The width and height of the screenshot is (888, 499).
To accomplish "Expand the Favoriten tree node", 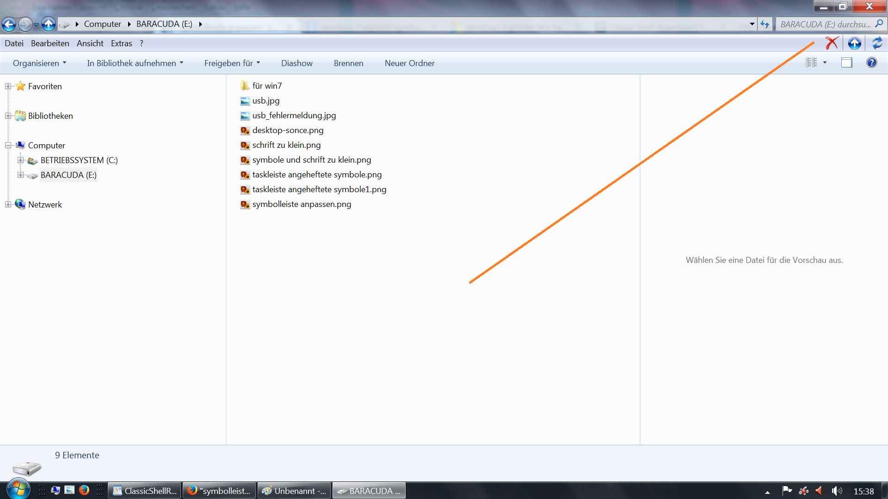I will tap(8, 86).
